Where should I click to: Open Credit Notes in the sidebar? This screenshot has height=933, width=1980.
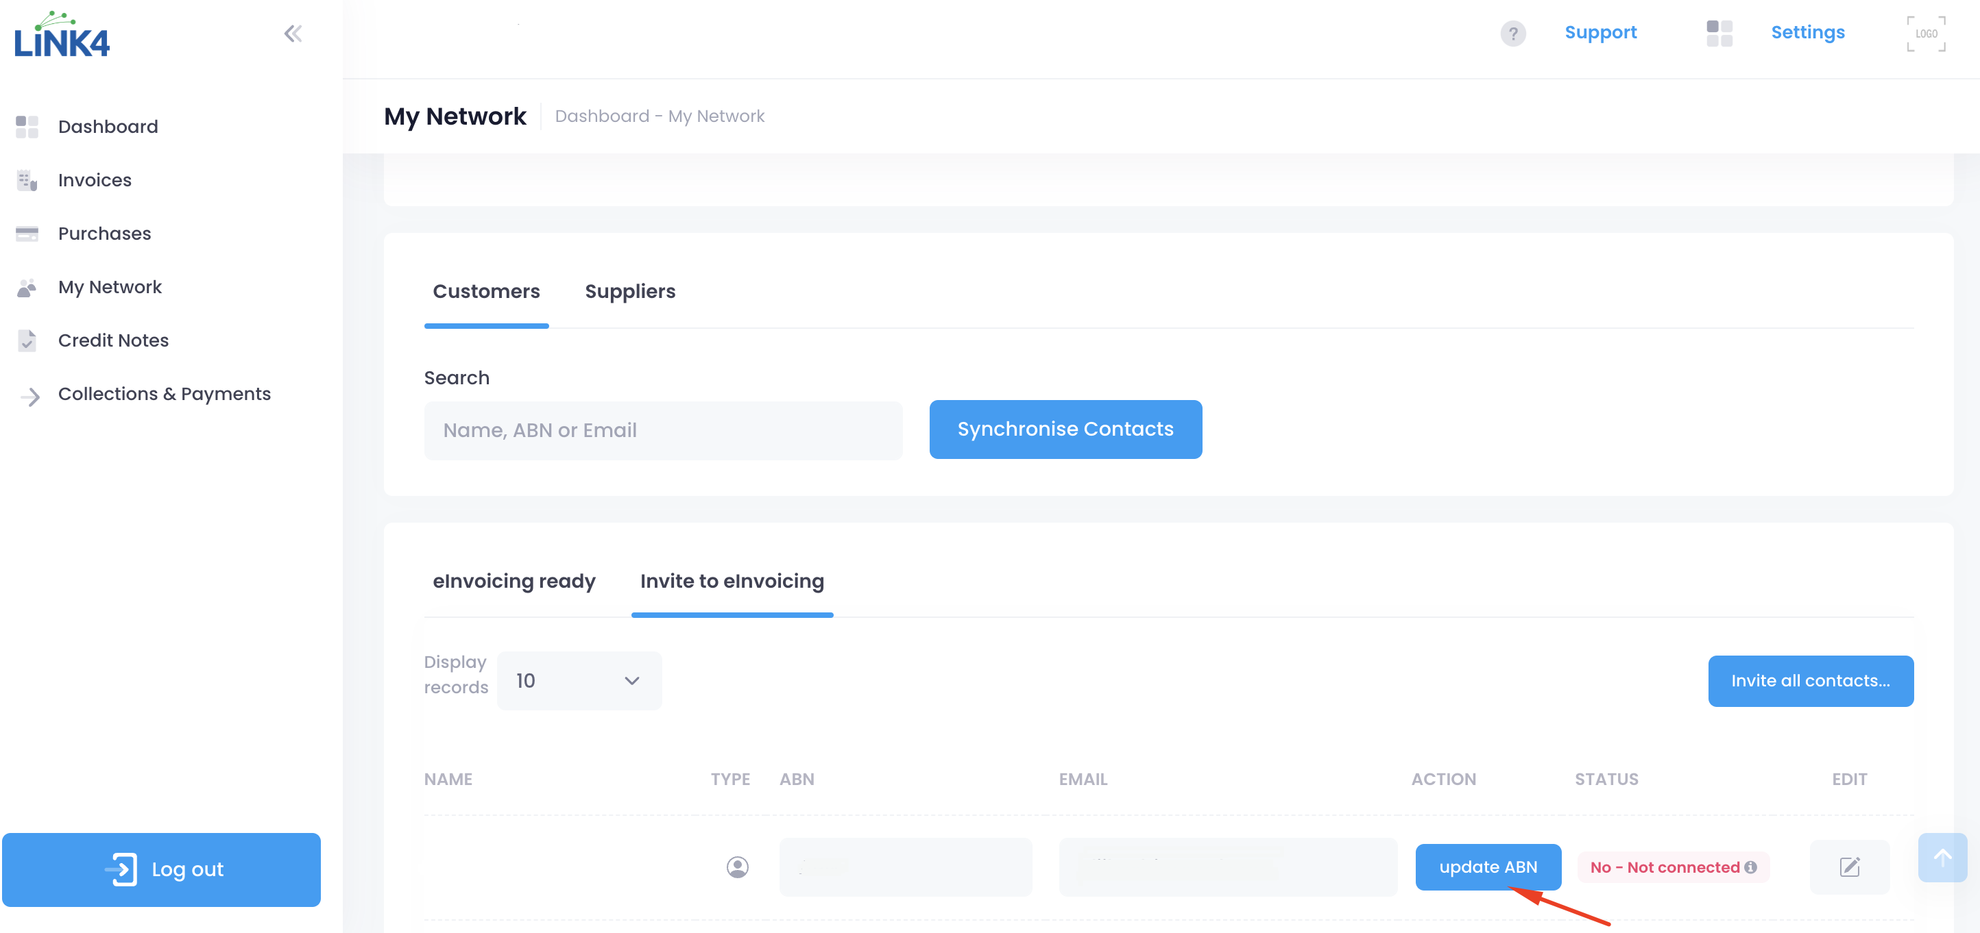coord(113,340)
